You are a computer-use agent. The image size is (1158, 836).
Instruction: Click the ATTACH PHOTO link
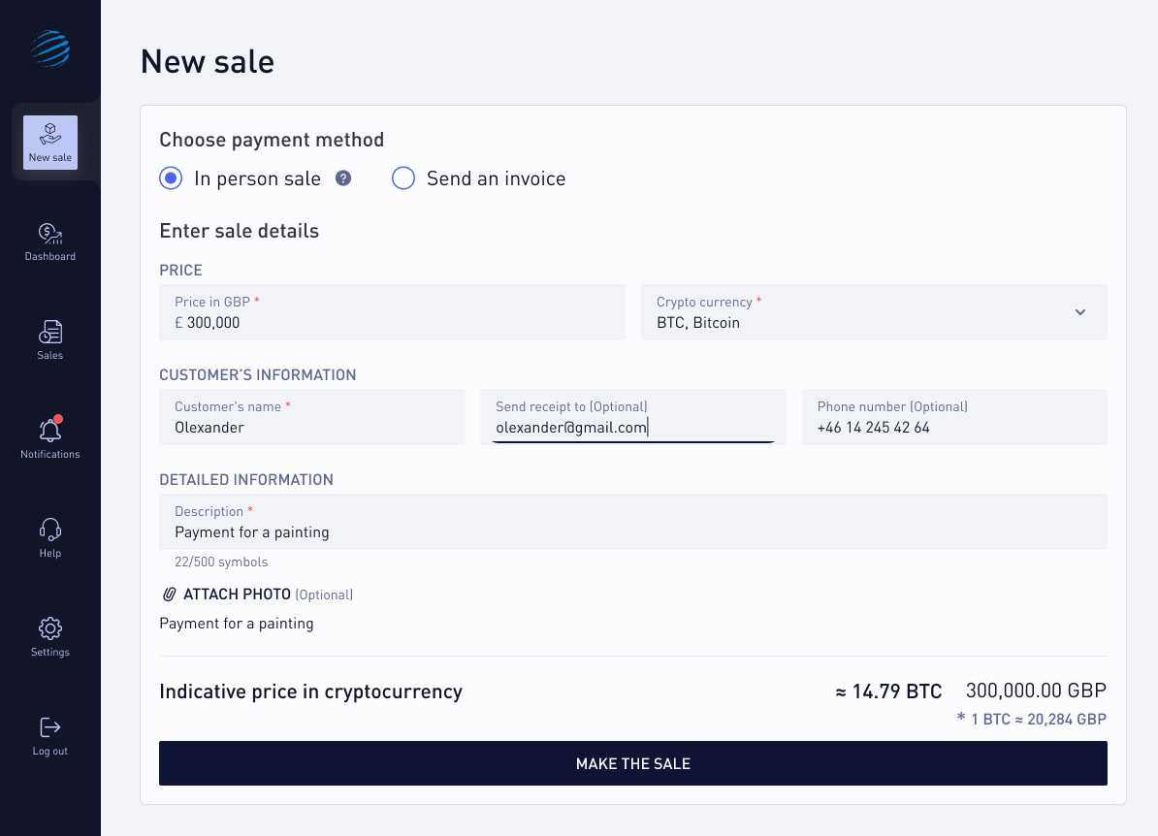tap(237, 594)
